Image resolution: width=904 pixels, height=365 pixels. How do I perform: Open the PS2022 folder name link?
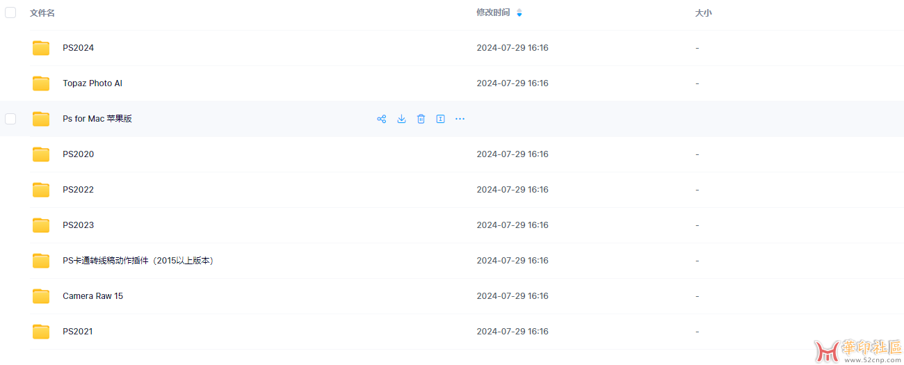[78, 190]
